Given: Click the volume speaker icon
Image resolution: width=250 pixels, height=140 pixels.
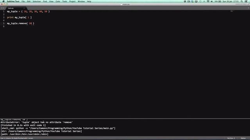Looking at the screenshot, I should coord(212,2).
